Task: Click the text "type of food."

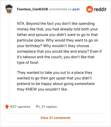Action: [28, 63]
